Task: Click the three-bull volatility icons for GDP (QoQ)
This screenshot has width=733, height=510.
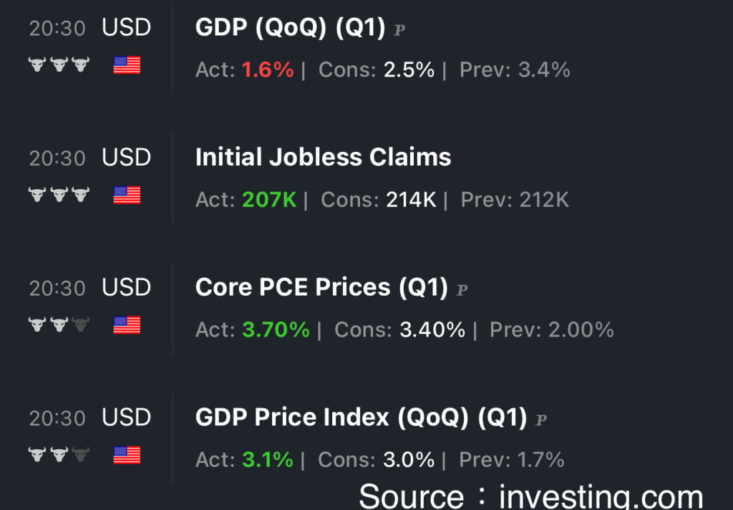Action: click(59, 66)
